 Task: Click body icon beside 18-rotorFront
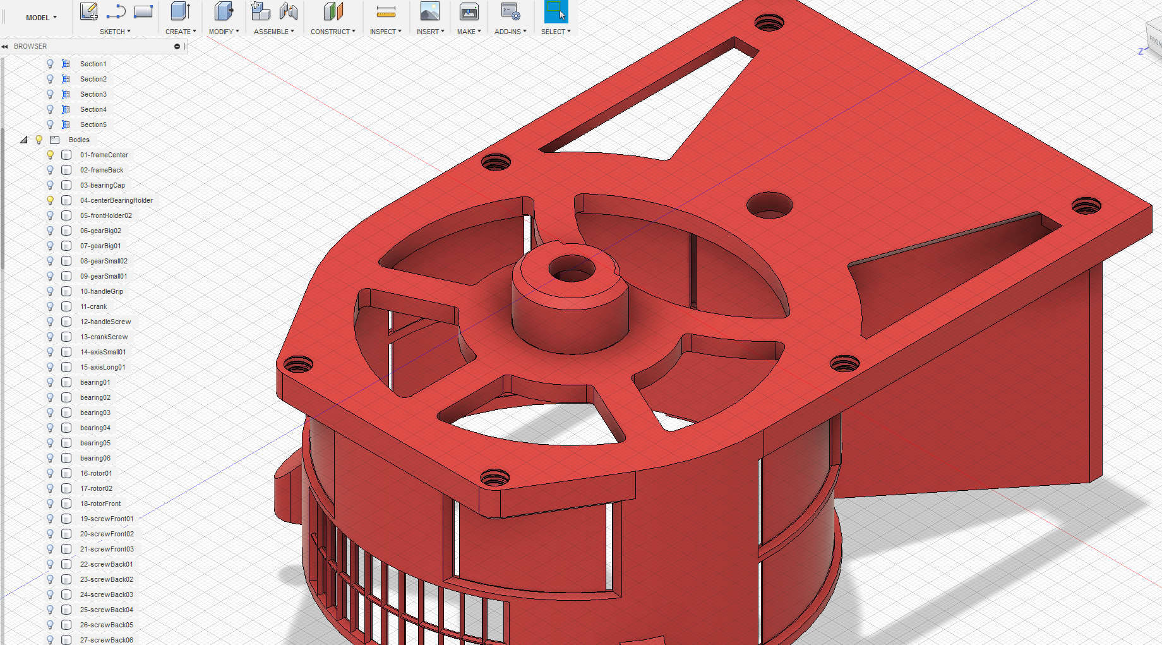[x=66, y=503]
